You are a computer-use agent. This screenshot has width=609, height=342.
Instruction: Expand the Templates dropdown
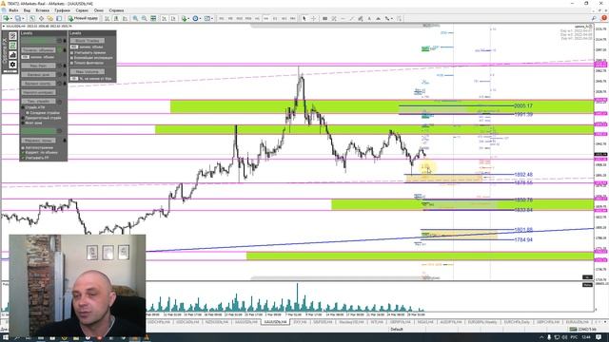[x=212, y=18]
